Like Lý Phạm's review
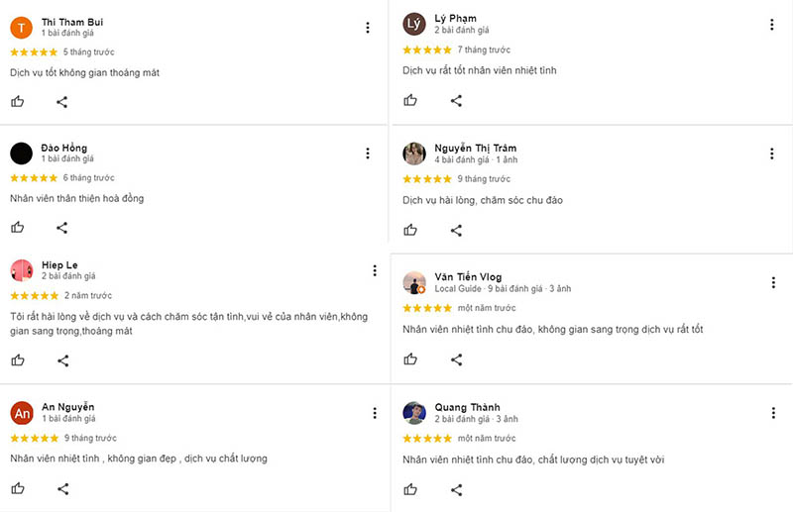This screenshot has height=512, width=793. pos(410,100)
